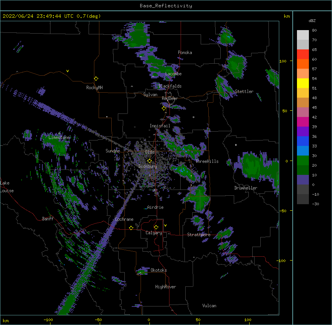332x325 pixels.
Task: Click the Limestone label on the map
Action: [59, 137]
